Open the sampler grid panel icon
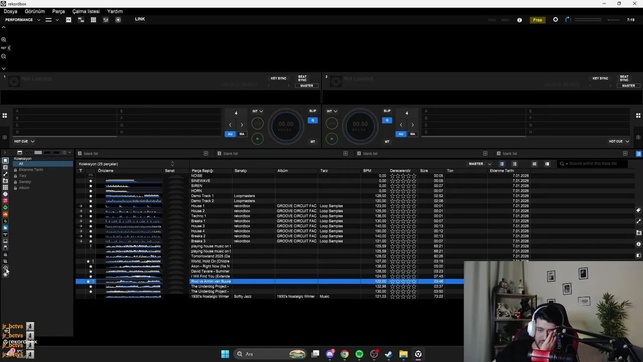The image size is (643, 362). click(x=93, y=20)
